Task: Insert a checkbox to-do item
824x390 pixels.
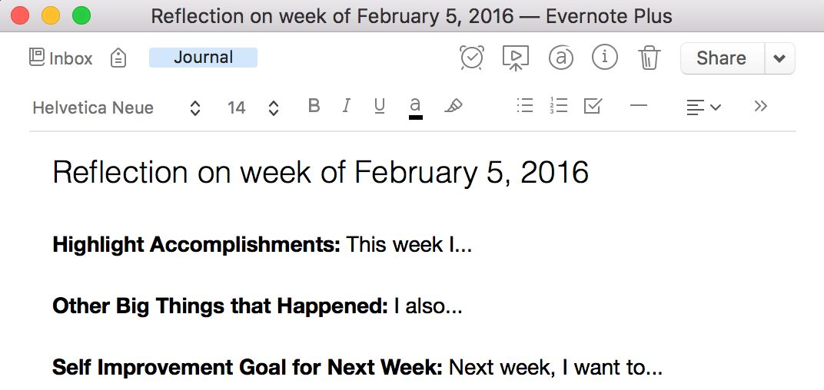Action: [593, 107]
